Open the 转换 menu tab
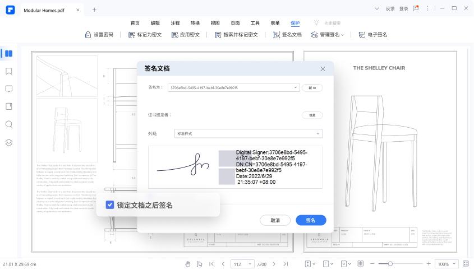The image size is (474, 270). coord(195,23)
